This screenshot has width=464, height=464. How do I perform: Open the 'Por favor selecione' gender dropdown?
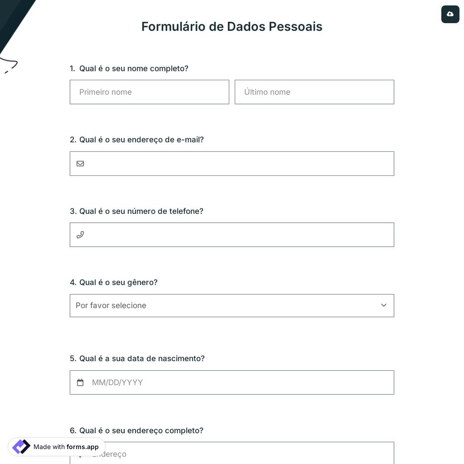(x=232, y=305)
